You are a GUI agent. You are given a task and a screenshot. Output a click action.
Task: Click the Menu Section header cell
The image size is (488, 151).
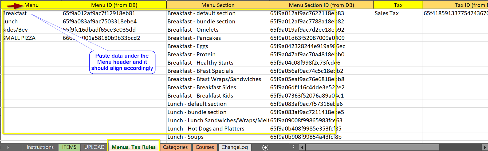click(x=218, y=5)
